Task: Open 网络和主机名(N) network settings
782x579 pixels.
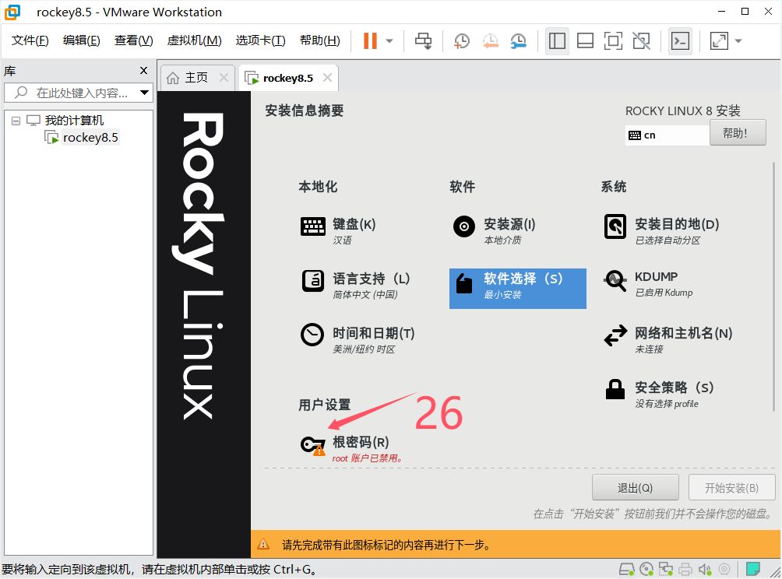Action: click(x=682, y=333)
